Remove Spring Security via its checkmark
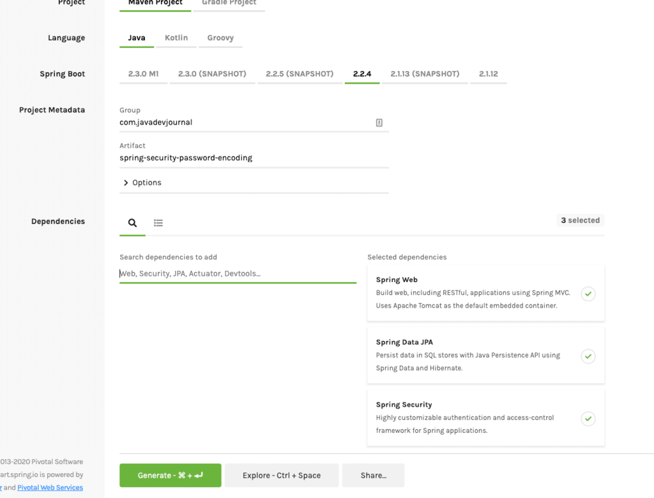The width and height of the screenshot is (654, 498). tap(588, 419)
